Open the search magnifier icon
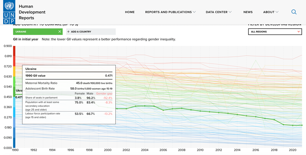This screenshot has width=306, height=155. pos(294,12)
